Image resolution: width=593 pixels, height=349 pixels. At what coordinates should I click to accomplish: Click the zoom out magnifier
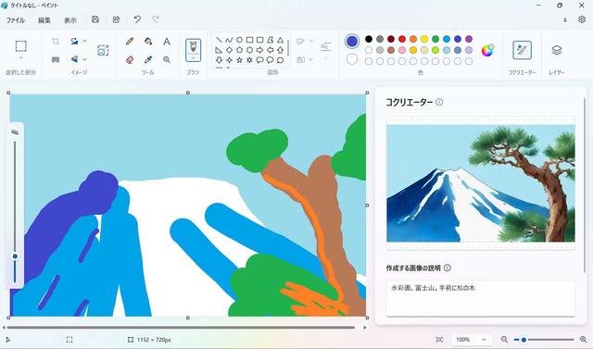click(504, 340)
